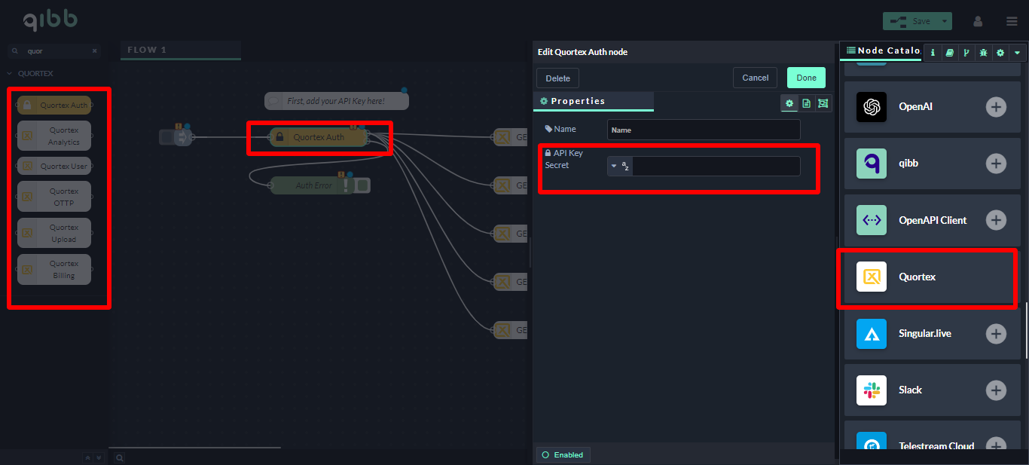Switch to node description document icon
1029x465 pixels.
click(806, 103)
